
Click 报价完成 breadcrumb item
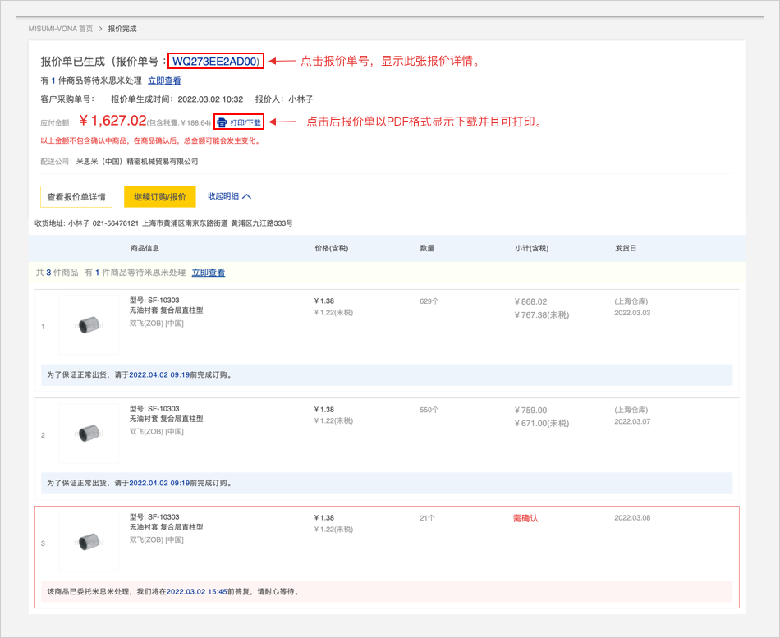122,29
